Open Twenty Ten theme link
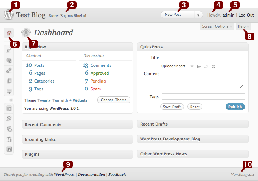The height and width of the screenshot is (181, 258). coord(48,100)
